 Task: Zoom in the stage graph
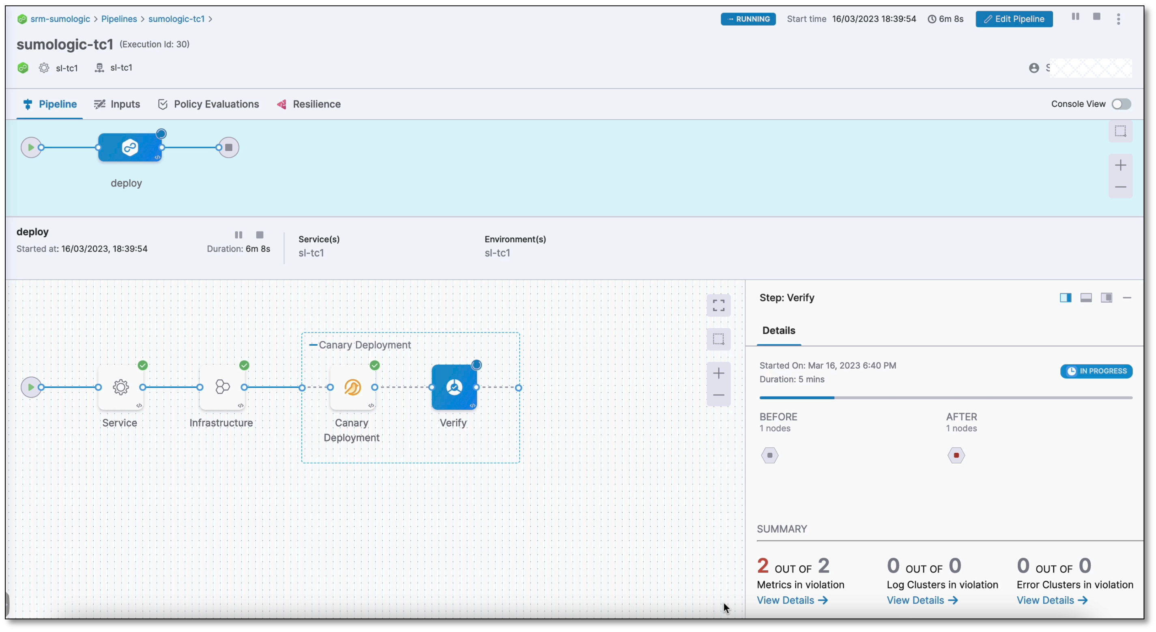click(x=1121, y=165)
